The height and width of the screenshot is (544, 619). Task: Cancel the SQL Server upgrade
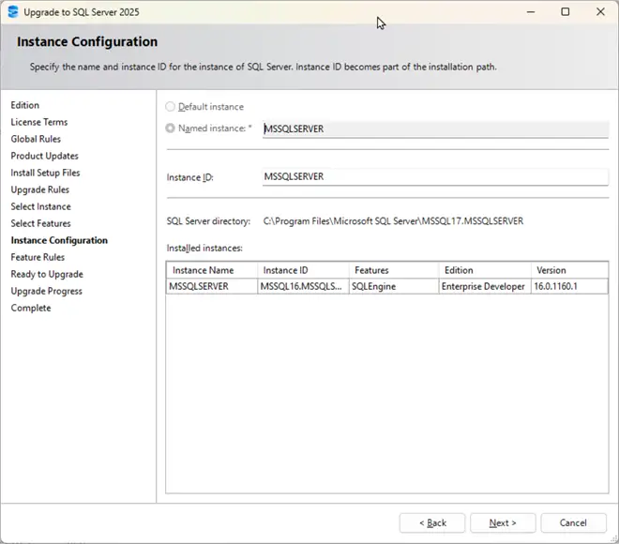pos(573,523)
